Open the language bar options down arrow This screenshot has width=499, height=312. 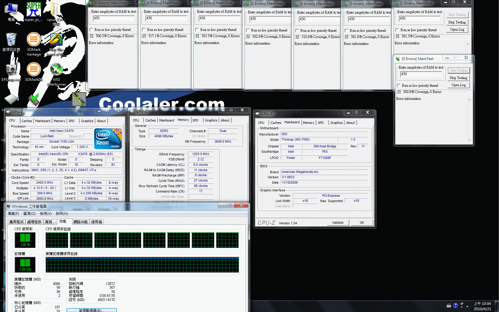[462, 308]
